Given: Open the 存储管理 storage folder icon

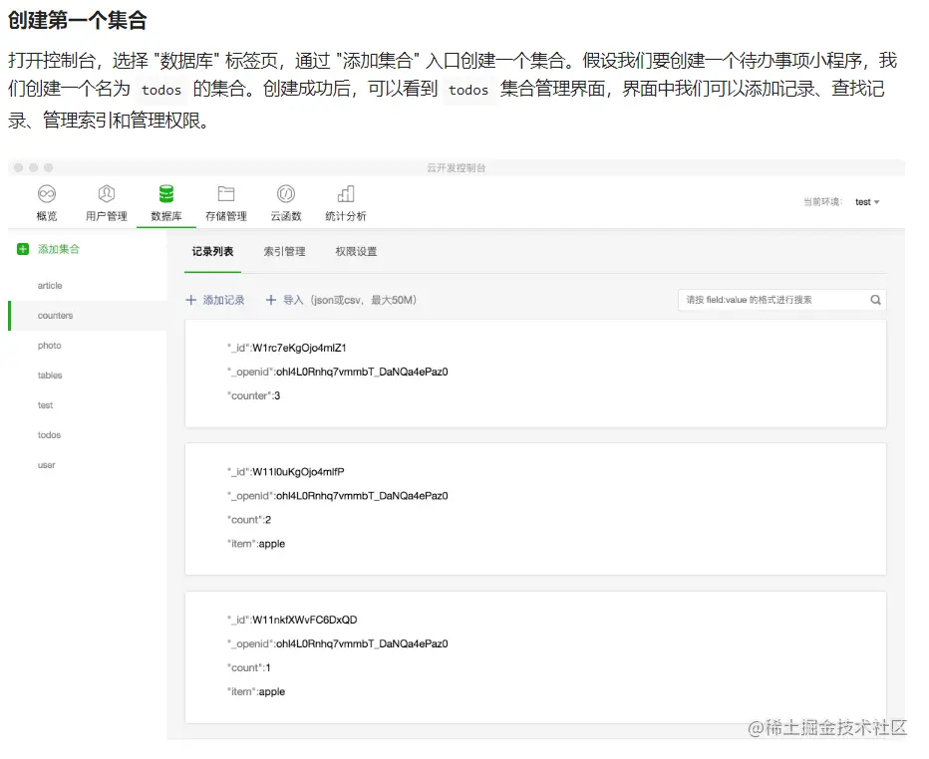Looking at the screenshot, I should pos(226,193).
